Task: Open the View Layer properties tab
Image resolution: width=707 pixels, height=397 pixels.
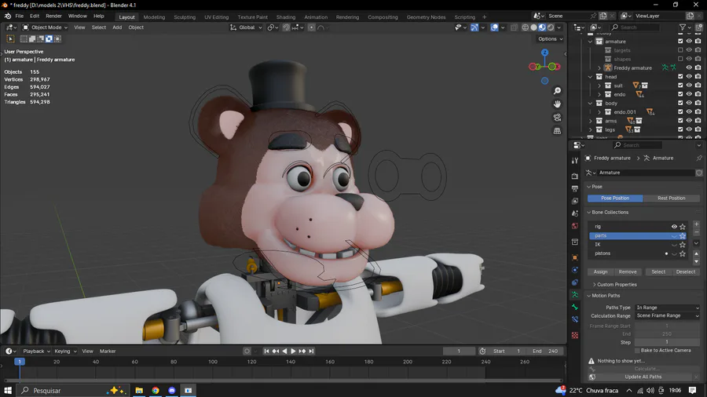Action: pyautogui.click(x=575, y=201)
